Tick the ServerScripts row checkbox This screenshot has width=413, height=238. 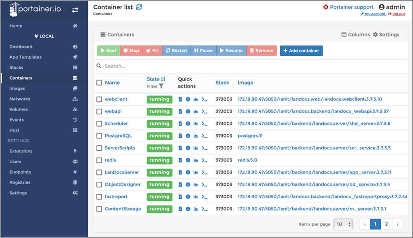click(x=99, y=148)
